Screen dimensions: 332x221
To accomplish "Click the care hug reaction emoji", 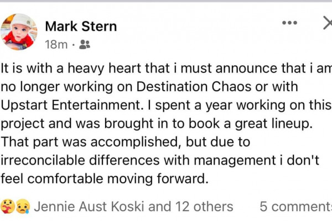I will coord(8,207).
